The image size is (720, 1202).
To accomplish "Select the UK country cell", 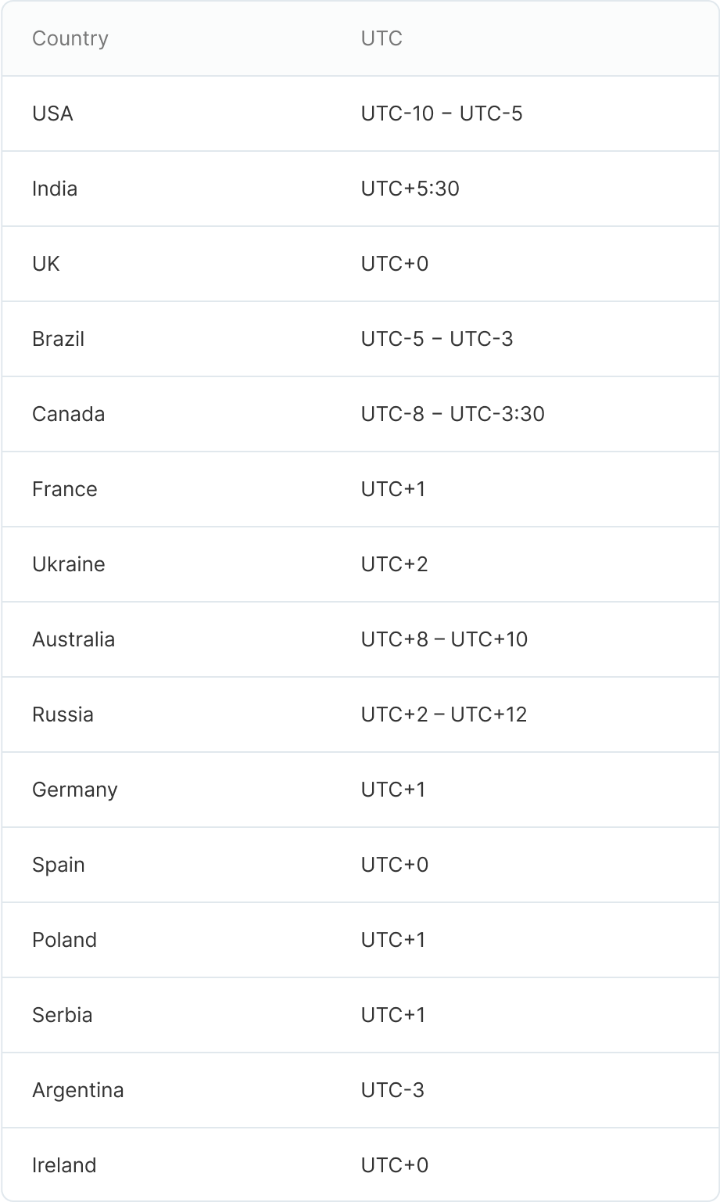I will click(x=46, y=264).
